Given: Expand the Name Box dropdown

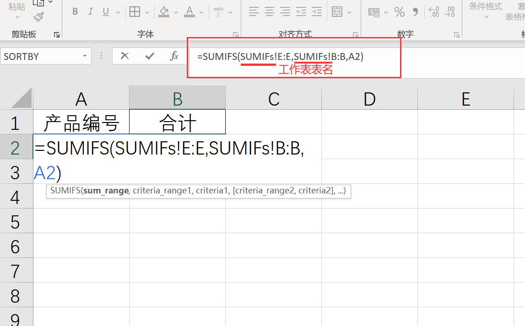Looking at the screenshot, I should point(85,56).
